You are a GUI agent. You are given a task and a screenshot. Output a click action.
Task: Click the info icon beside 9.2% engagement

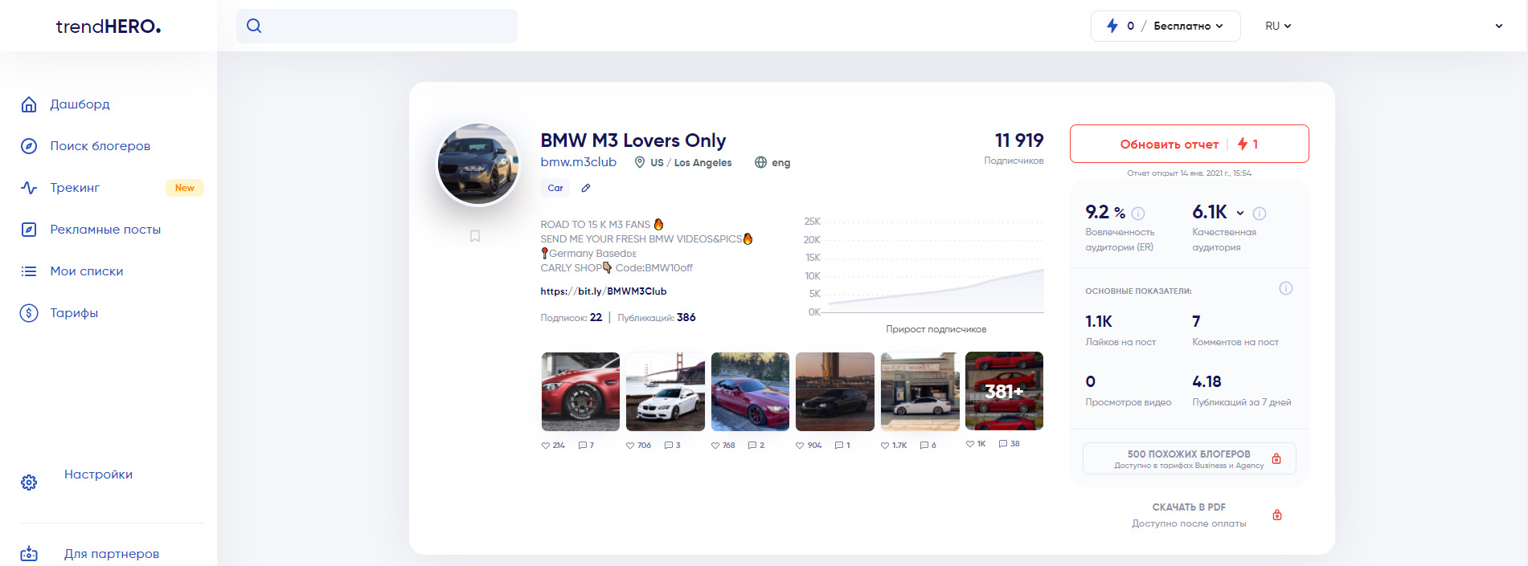click(1138, 214)
